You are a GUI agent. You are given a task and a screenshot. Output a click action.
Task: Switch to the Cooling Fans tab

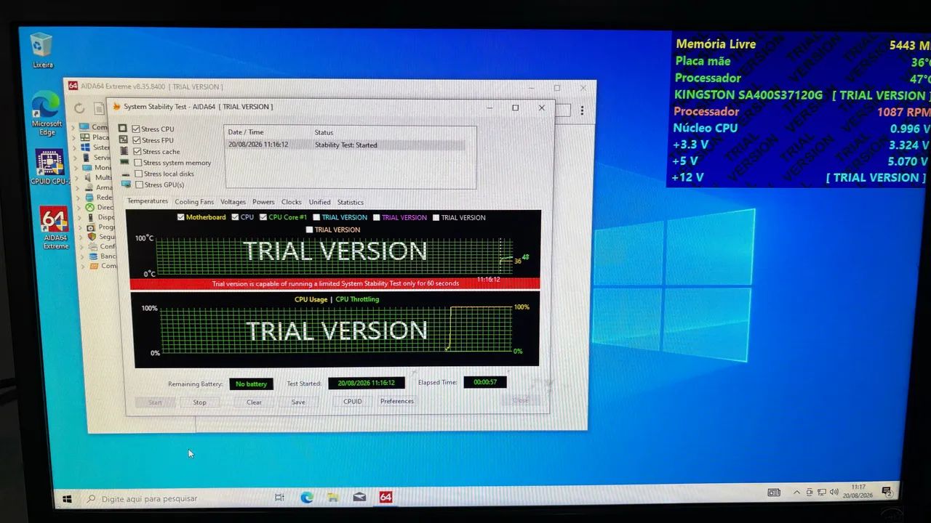pos(194,202)
